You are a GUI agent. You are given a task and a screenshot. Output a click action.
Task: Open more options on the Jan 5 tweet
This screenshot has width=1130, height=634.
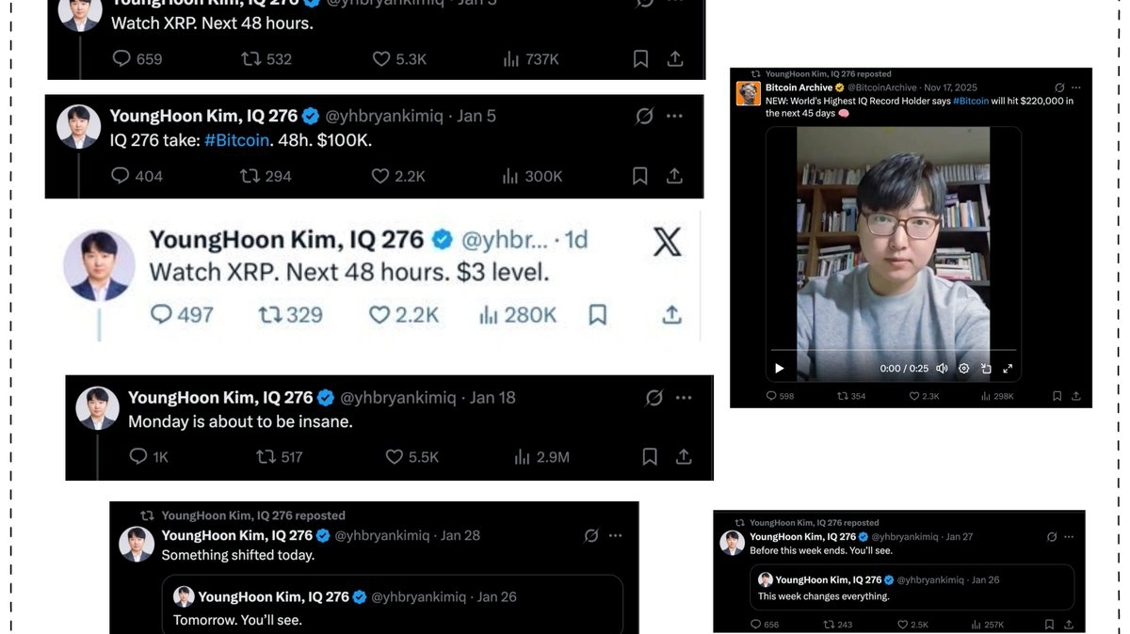[674, 117]
